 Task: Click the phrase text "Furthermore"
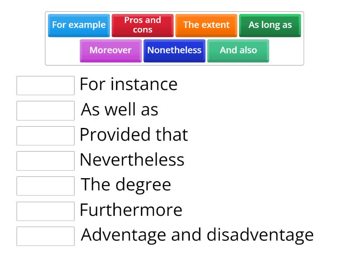pos(131,210)
